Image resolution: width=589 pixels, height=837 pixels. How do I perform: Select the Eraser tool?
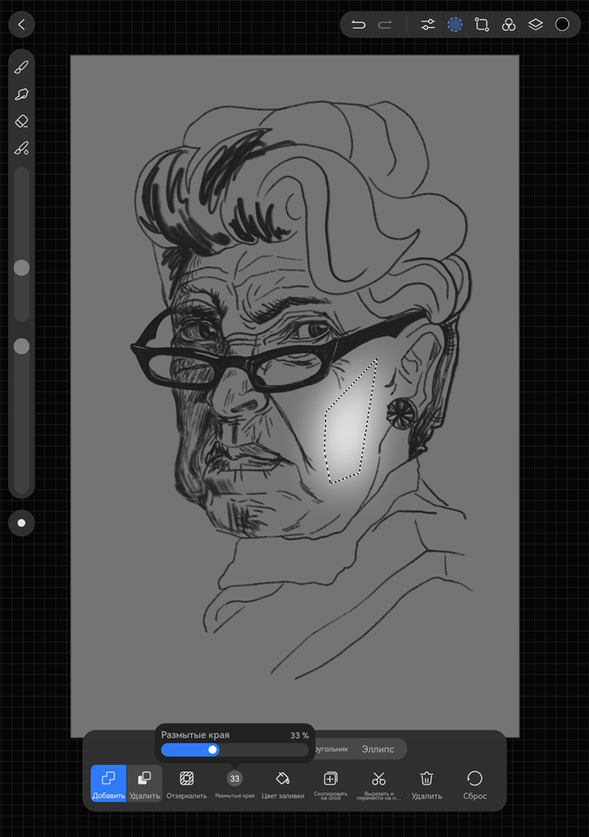click(21, 121)
